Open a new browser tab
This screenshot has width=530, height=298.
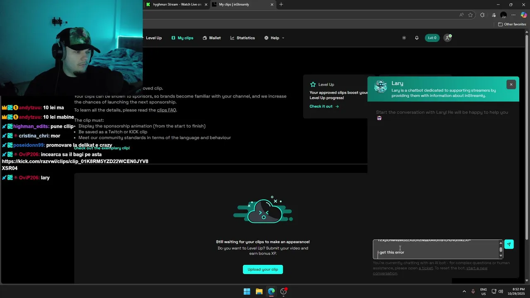pos(281,5)
